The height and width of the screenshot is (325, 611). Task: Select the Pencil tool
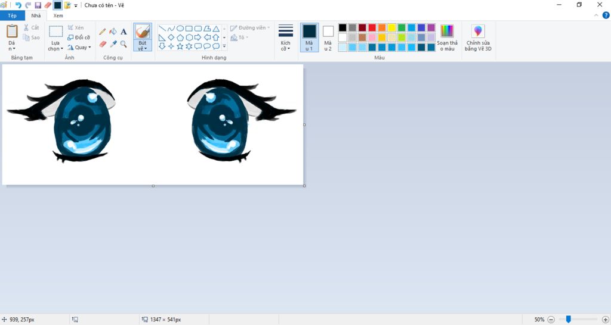pos(103,32)
